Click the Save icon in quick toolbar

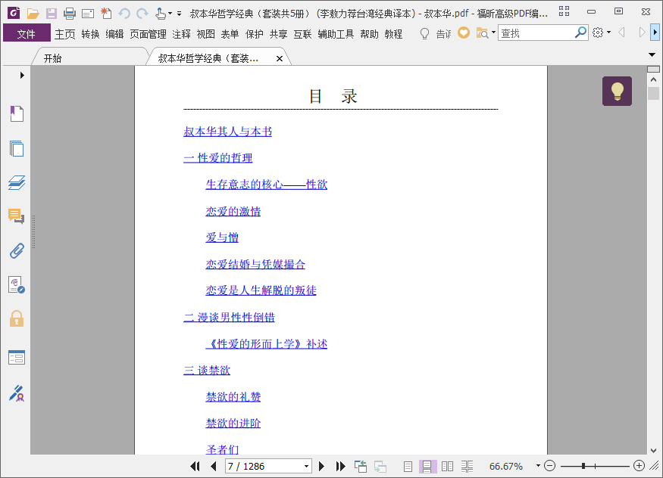pyautogui.click(x=52, y=14)
